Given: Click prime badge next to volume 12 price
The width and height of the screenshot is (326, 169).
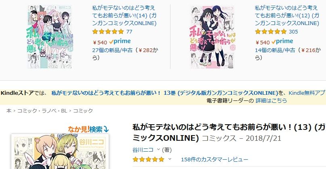Looking at the screenshot, I should (x=282, y=42).
